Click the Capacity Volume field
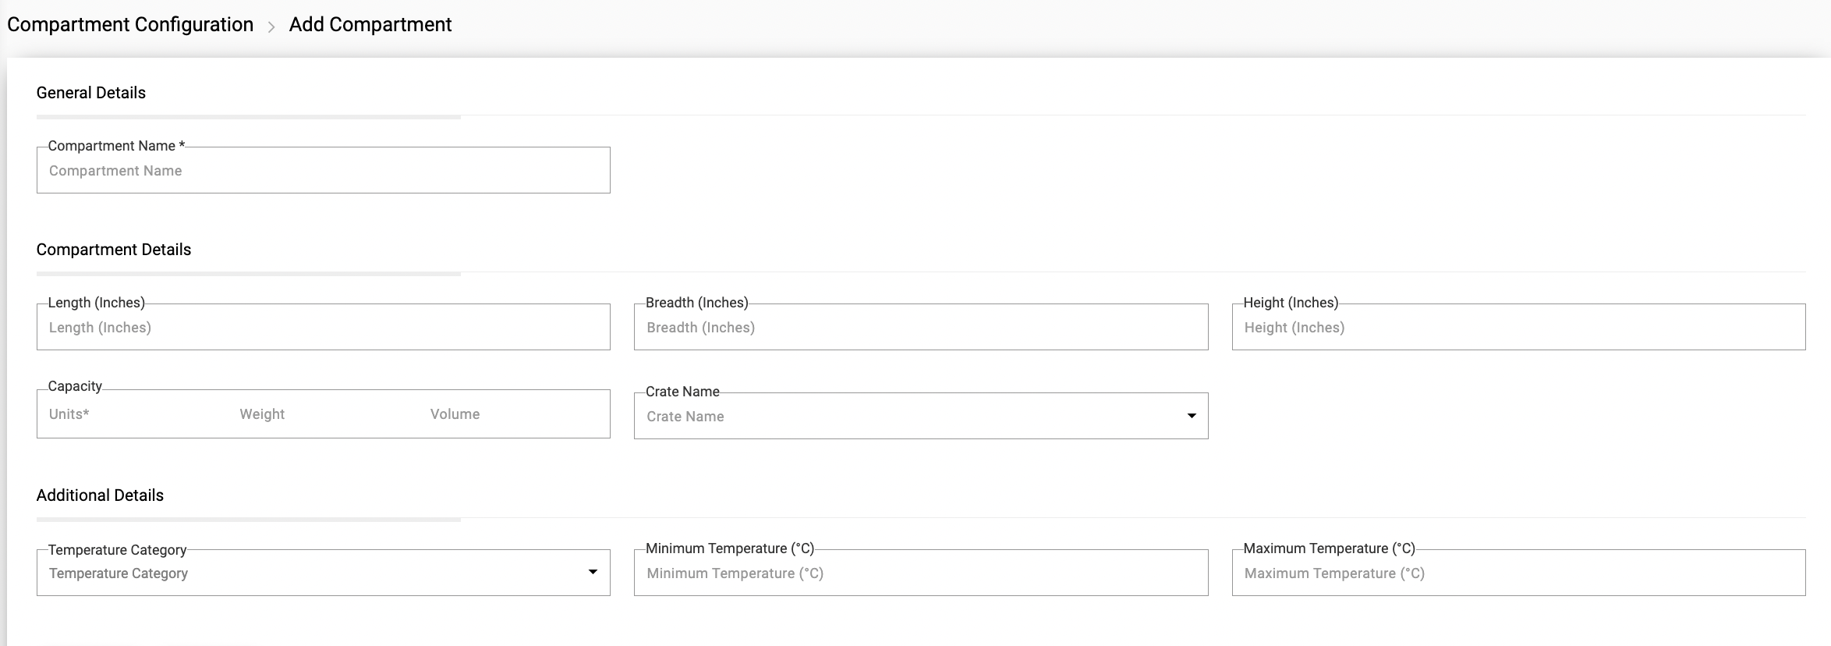Screen dimensions: 1831x646 [515, 414]
